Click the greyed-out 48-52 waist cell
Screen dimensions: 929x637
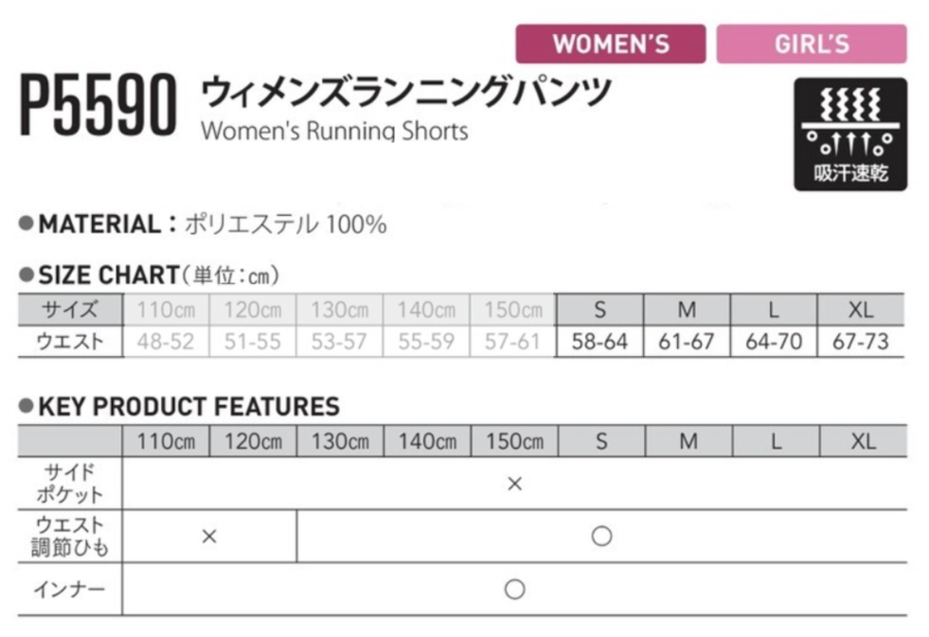[x=166, y=342]
